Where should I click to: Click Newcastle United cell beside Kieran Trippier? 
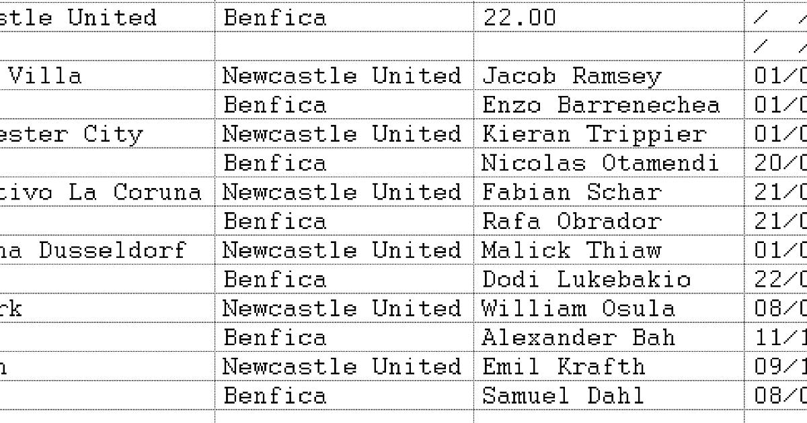[342, 134]
